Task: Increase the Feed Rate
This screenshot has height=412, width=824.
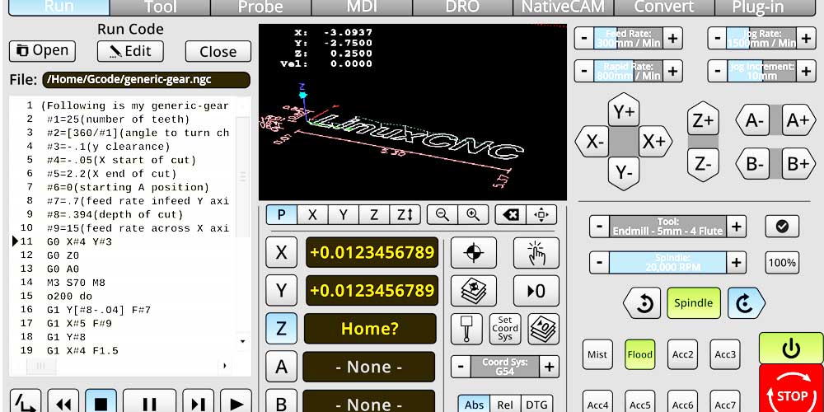Action: pos(673,39)
